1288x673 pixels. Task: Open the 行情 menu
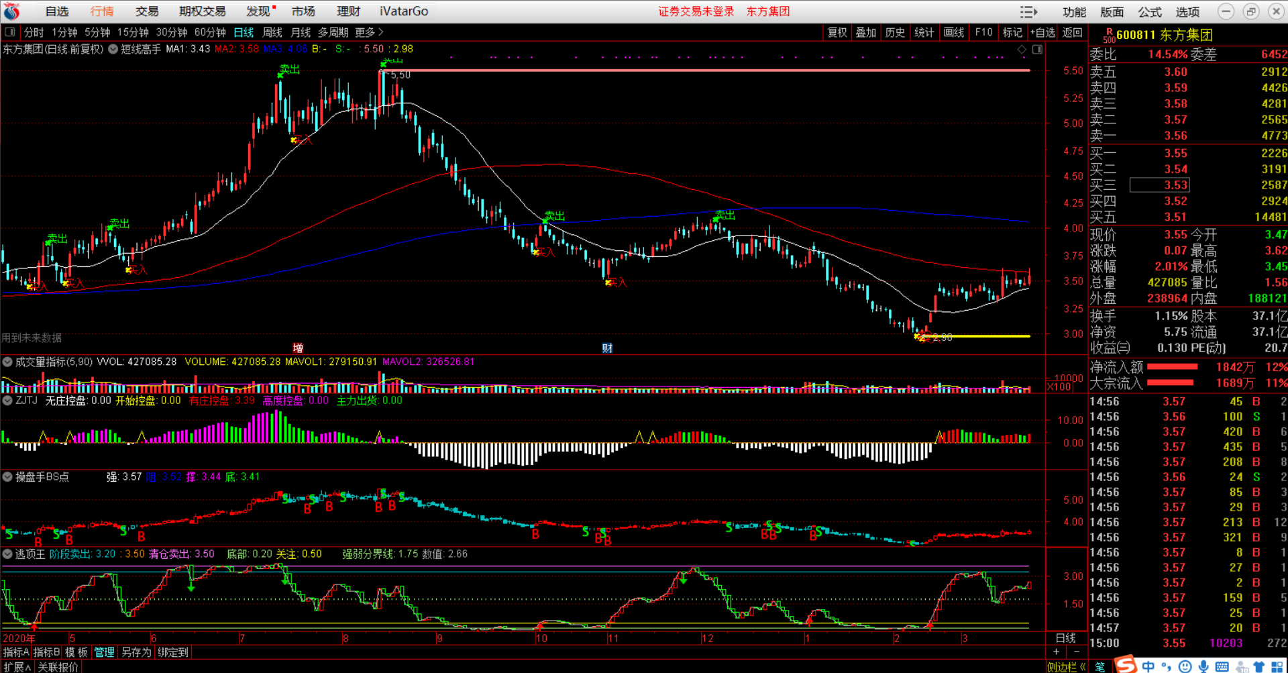pos(102,11)
